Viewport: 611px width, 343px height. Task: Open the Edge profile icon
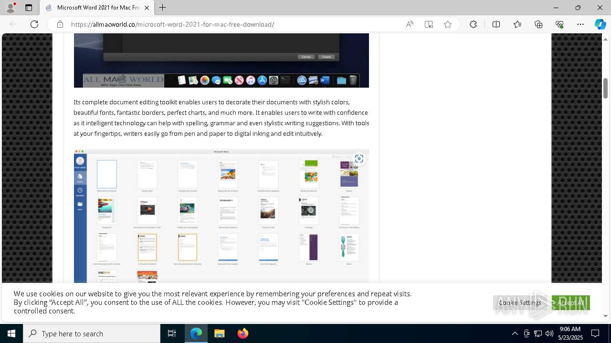pyautogui.click(x=11, y=8)
